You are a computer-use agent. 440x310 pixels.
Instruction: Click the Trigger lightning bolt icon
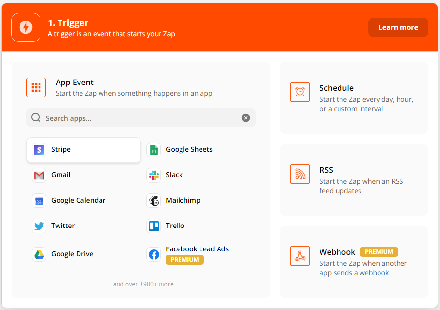(x=25, y=27)
